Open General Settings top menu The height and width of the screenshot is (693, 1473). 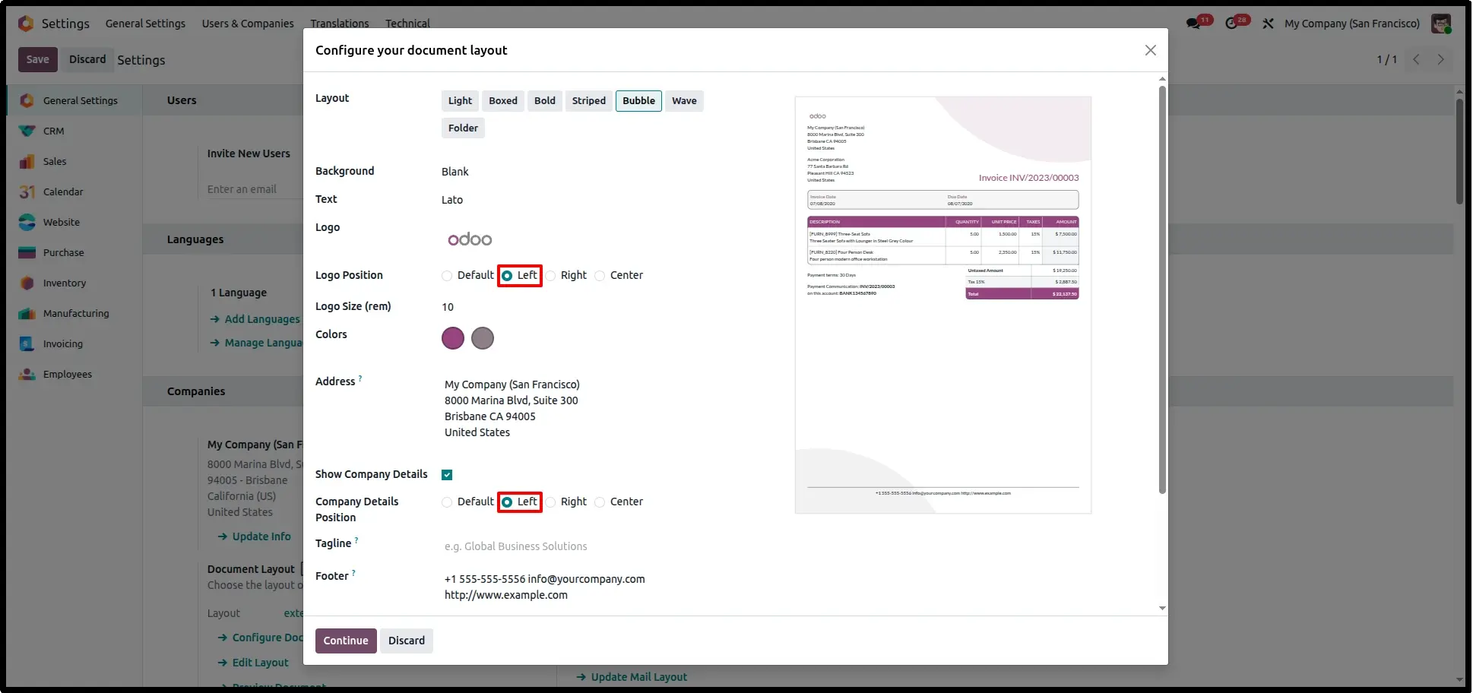click(145, 24)
